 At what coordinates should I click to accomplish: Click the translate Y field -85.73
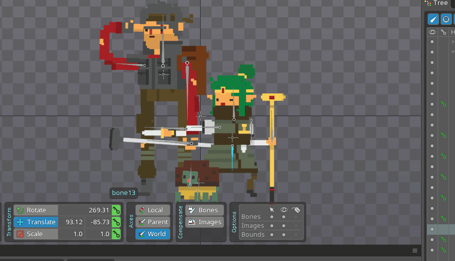tap(99, 222)
